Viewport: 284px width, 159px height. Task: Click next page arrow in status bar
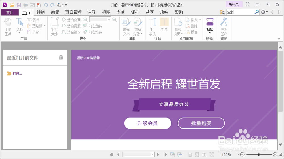[x=158, y=155]
